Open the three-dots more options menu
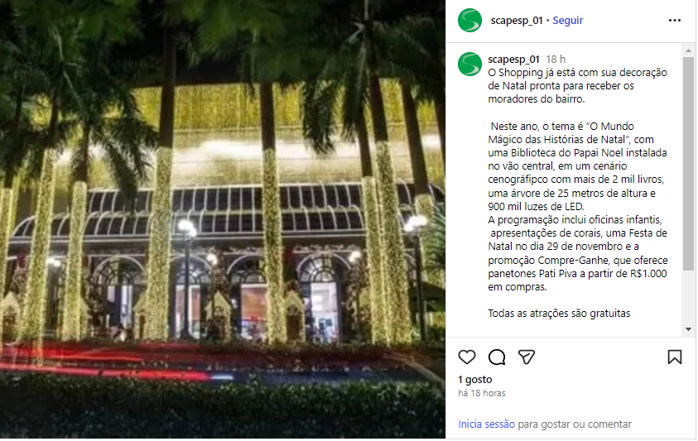 [x=675, y=21]
